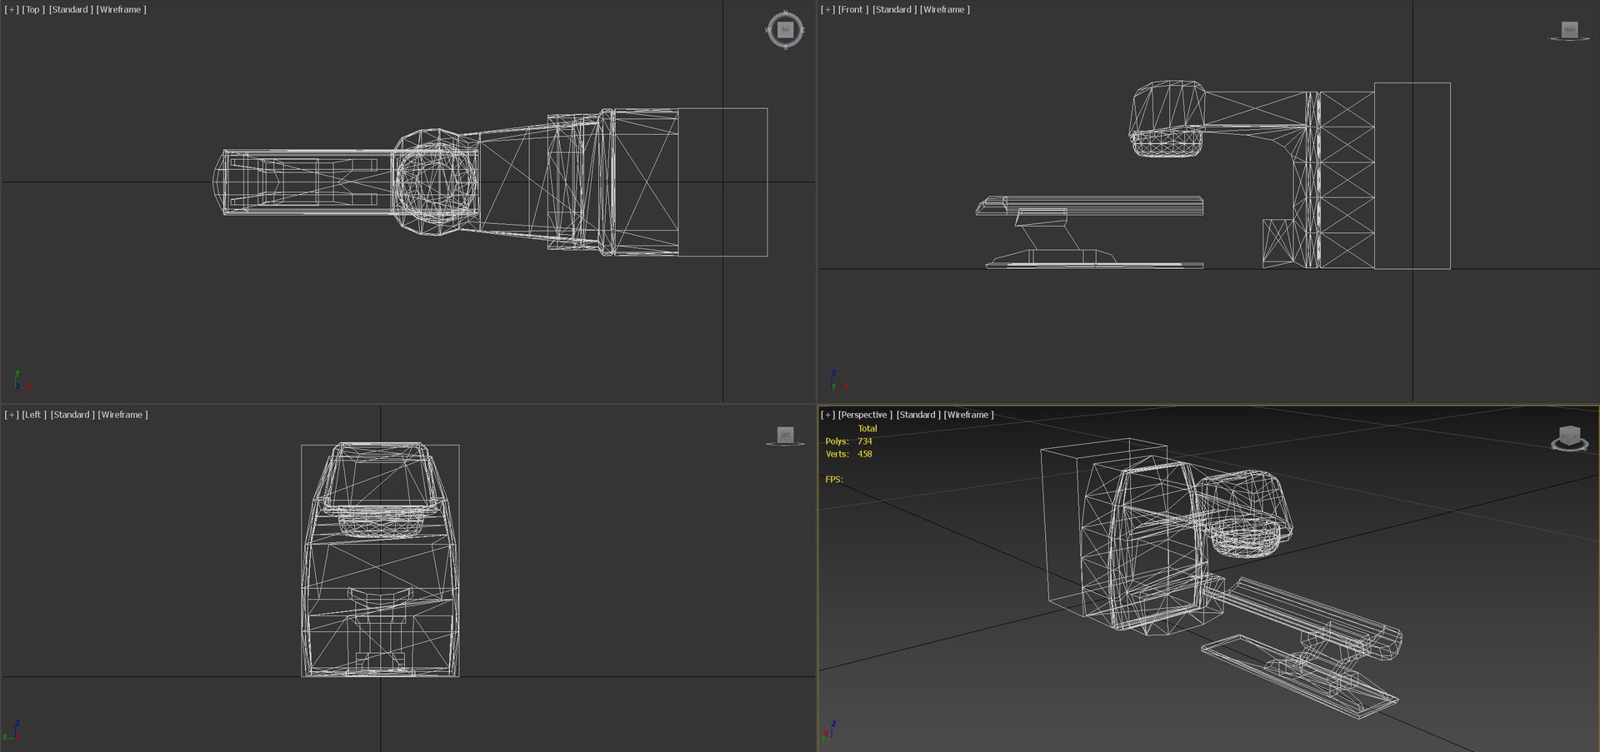Click the 'Verts:' statistics label

(837, 454)
